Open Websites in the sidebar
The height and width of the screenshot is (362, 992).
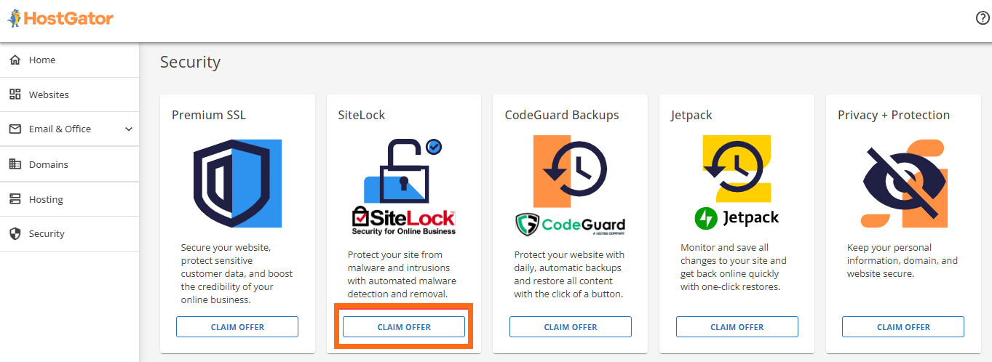pyautogui.click(x=69, y=94)
